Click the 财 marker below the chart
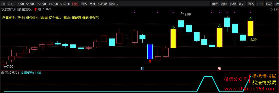The image size is (279, 93). (142, 69)
